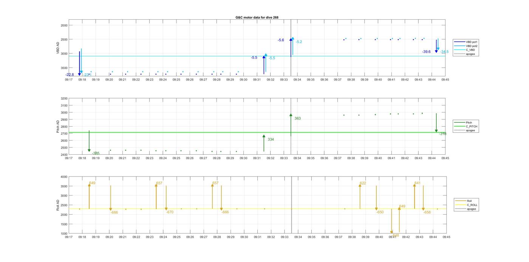Click the "363" pitch arrow label

click(297, 119)
